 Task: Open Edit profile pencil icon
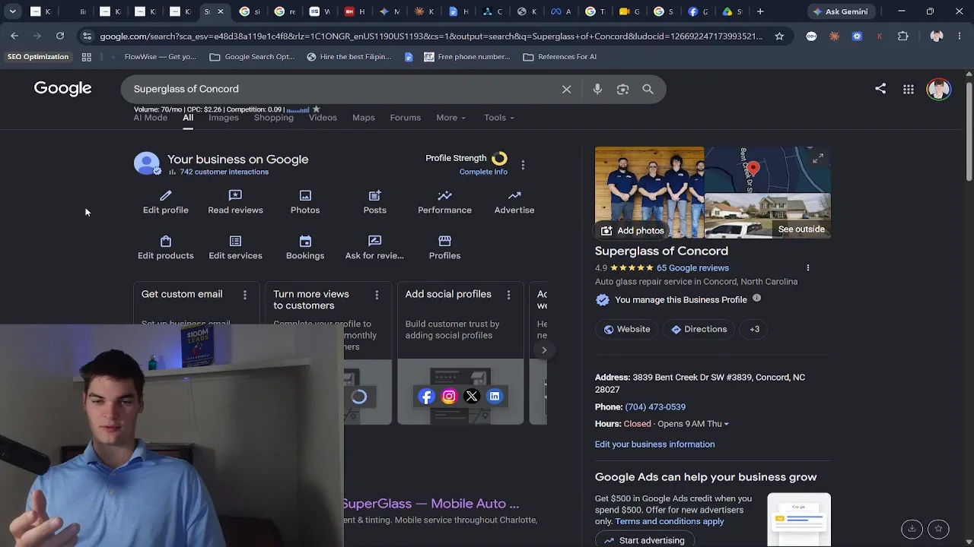(166, 196)
